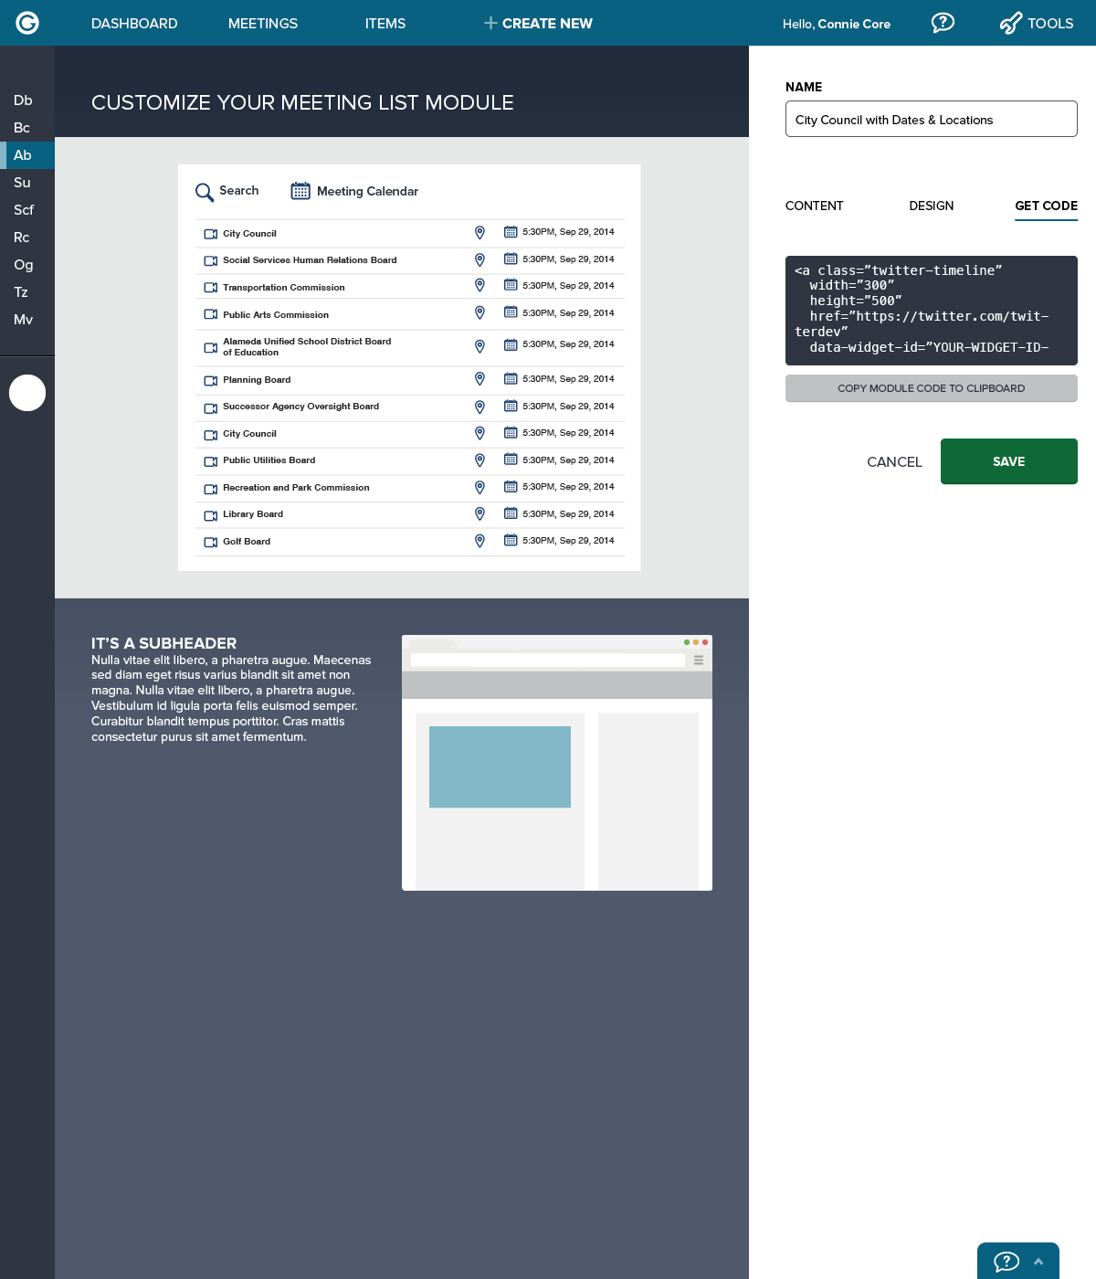Select Tz in the sidebar
Viewport: 1096px width, 1279px height.
(21, 292)
